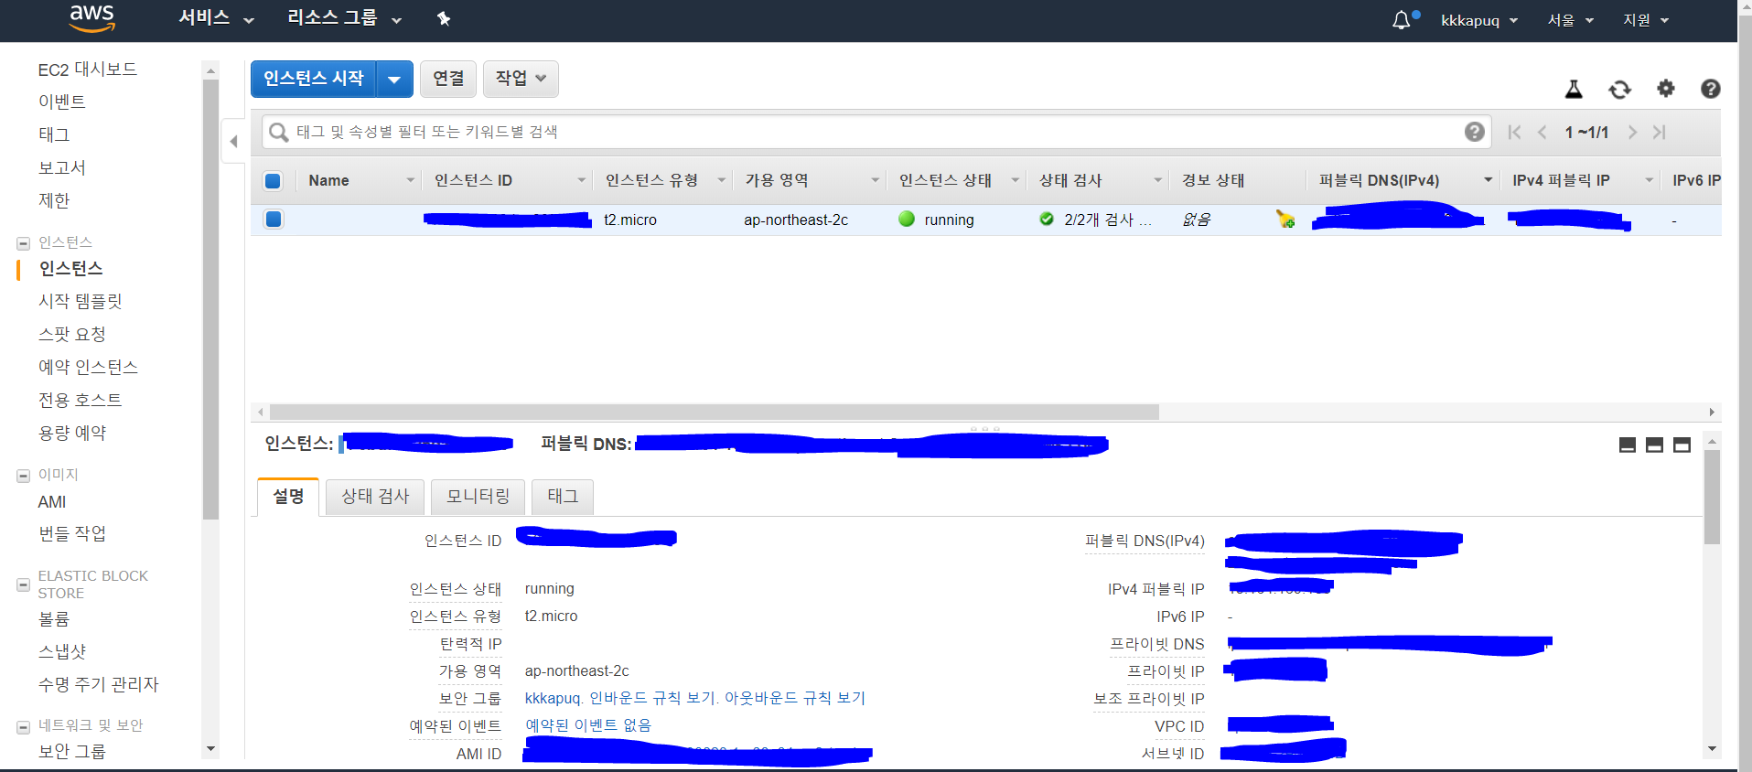Go to the previous results page
1752x772 pixels.
1542,132
